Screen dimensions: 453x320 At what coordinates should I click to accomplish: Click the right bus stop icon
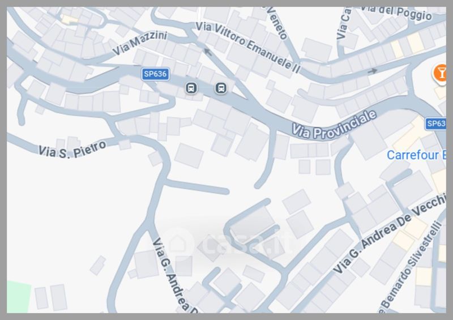221,88
